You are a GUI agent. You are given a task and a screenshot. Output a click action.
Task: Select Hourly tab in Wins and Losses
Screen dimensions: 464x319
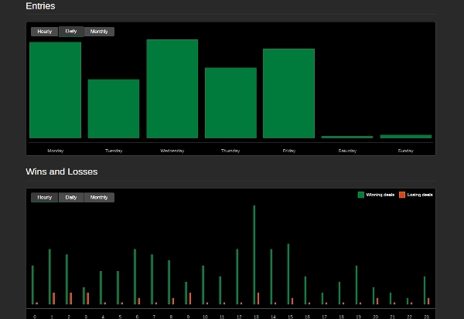click(x=44, y=197)
